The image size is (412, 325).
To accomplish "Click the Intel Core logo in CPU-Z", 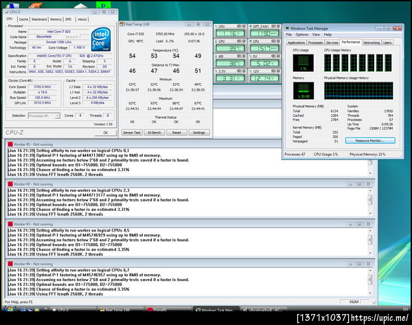I will pos(101,39).
